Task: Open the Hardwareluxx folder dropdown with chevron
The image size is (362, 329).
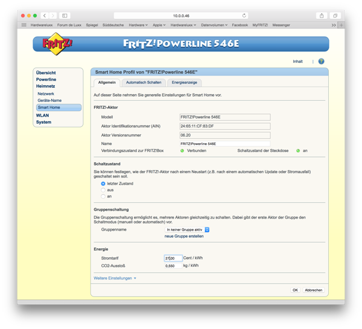Action: [183, 25]
